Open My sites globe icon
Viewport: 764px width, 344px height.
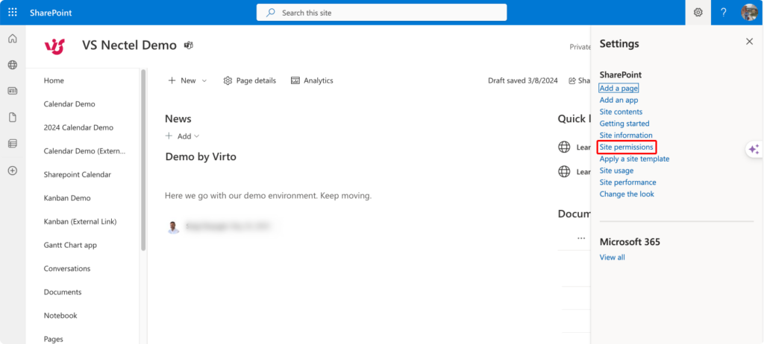pyautogui.click(x=13, y=65)
